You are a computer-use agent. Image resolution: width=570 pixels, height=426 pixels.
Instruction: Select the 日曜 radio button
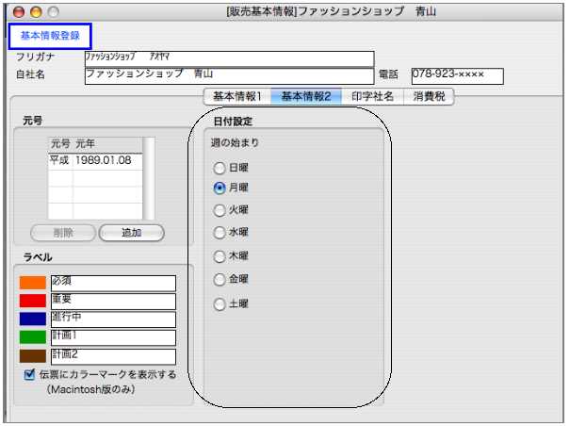pos(220,168)
